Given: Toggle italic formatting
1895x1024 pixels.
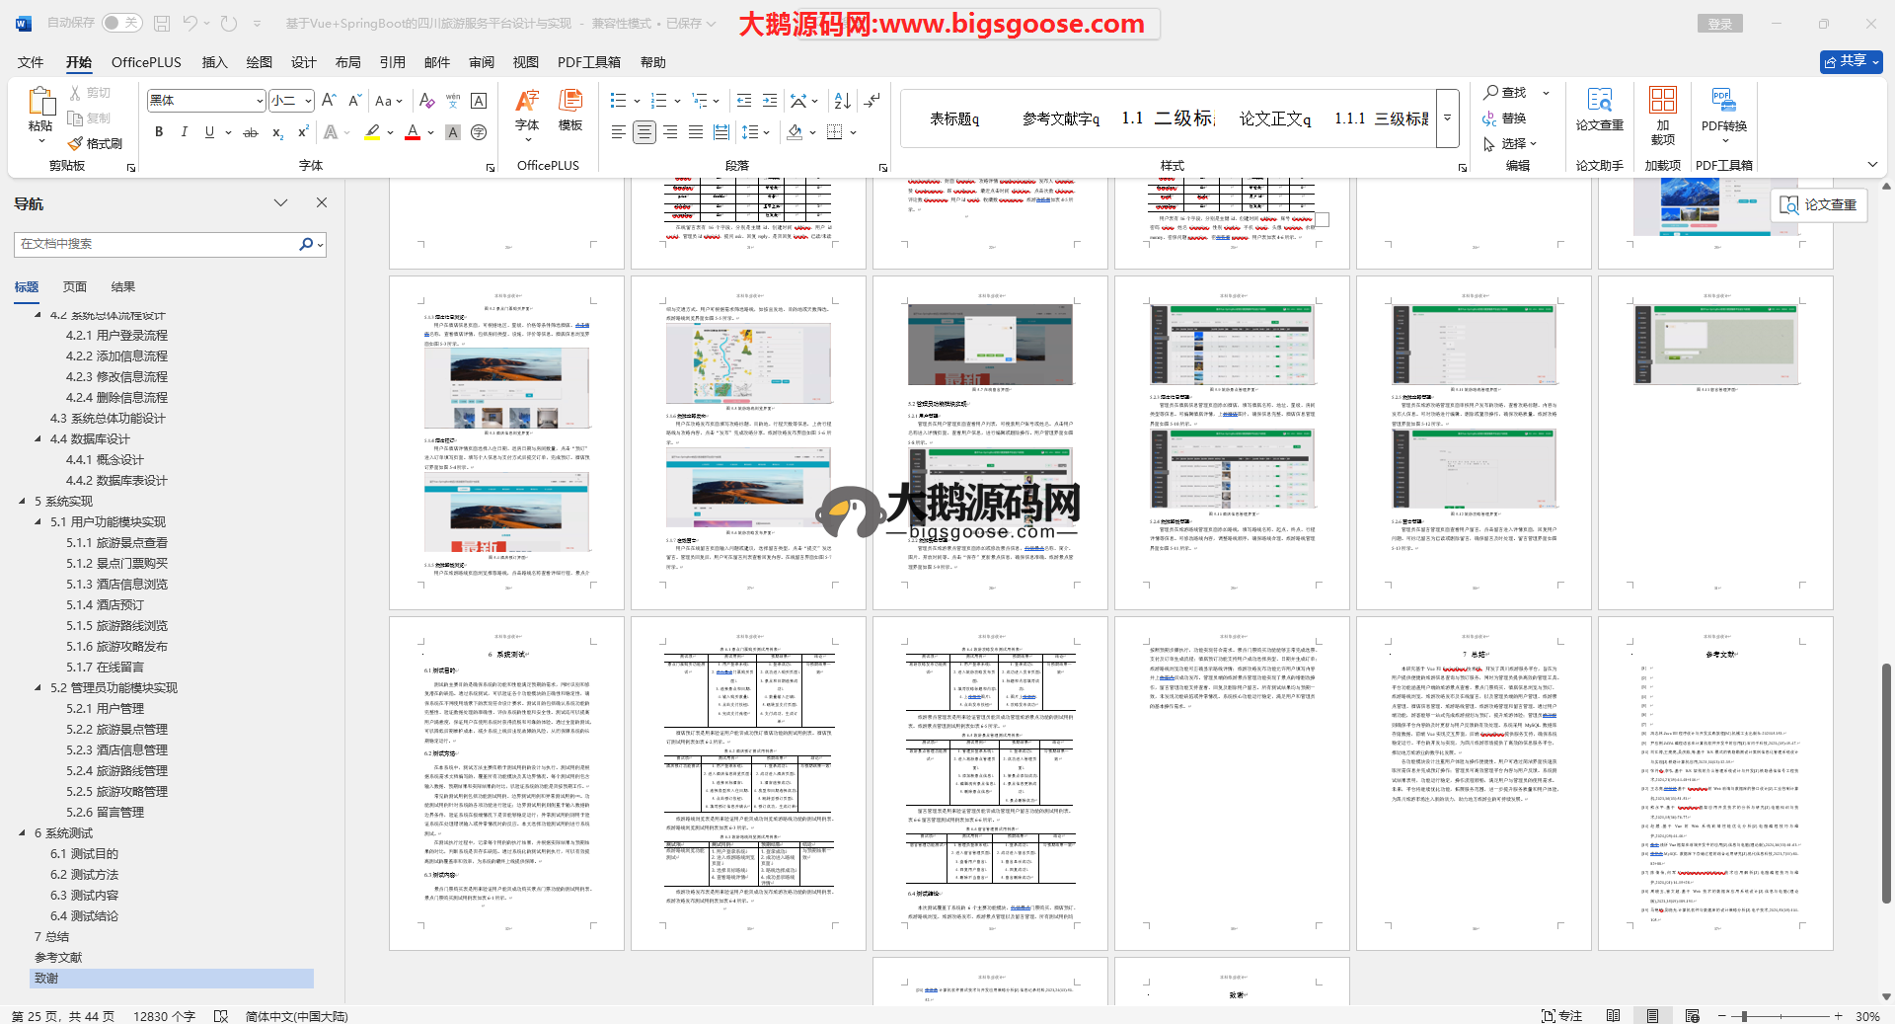Looking at the screenshot, I should [184, 132].
